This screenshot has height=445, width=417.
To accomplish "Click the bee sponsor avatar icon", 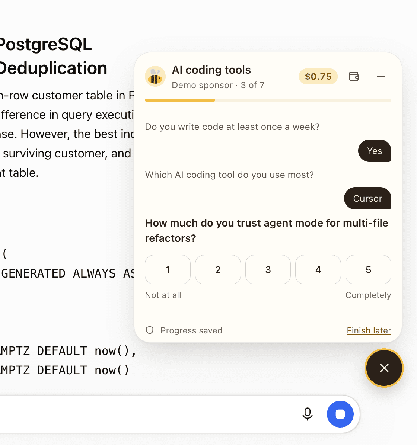I will 155,77.
